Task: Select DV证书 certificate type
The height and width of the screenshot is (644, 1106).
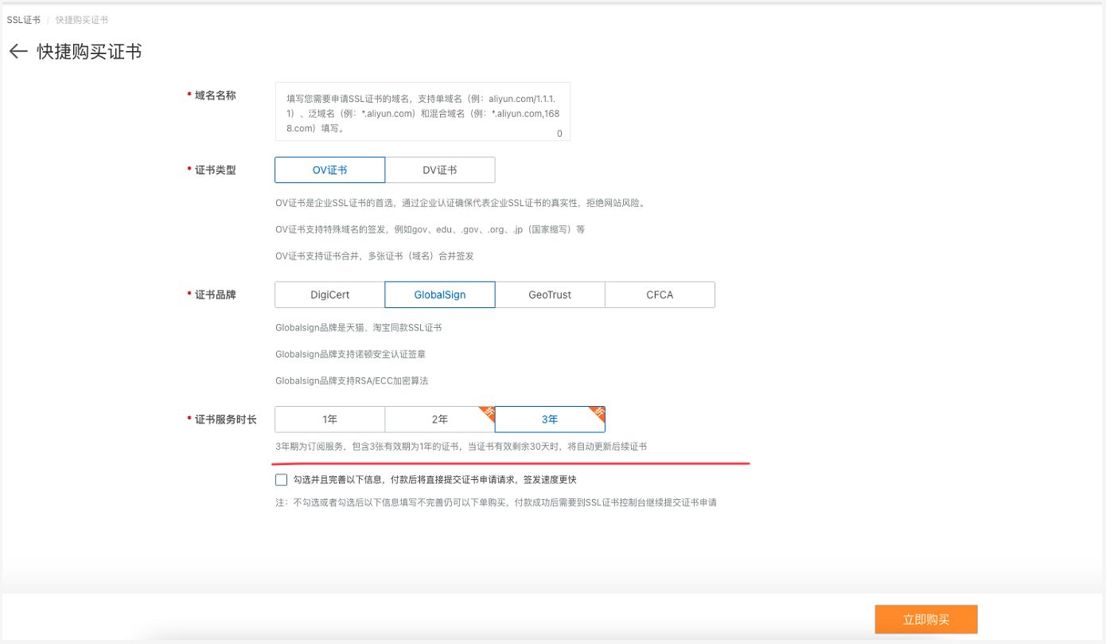Action: [x=440, y=170]
